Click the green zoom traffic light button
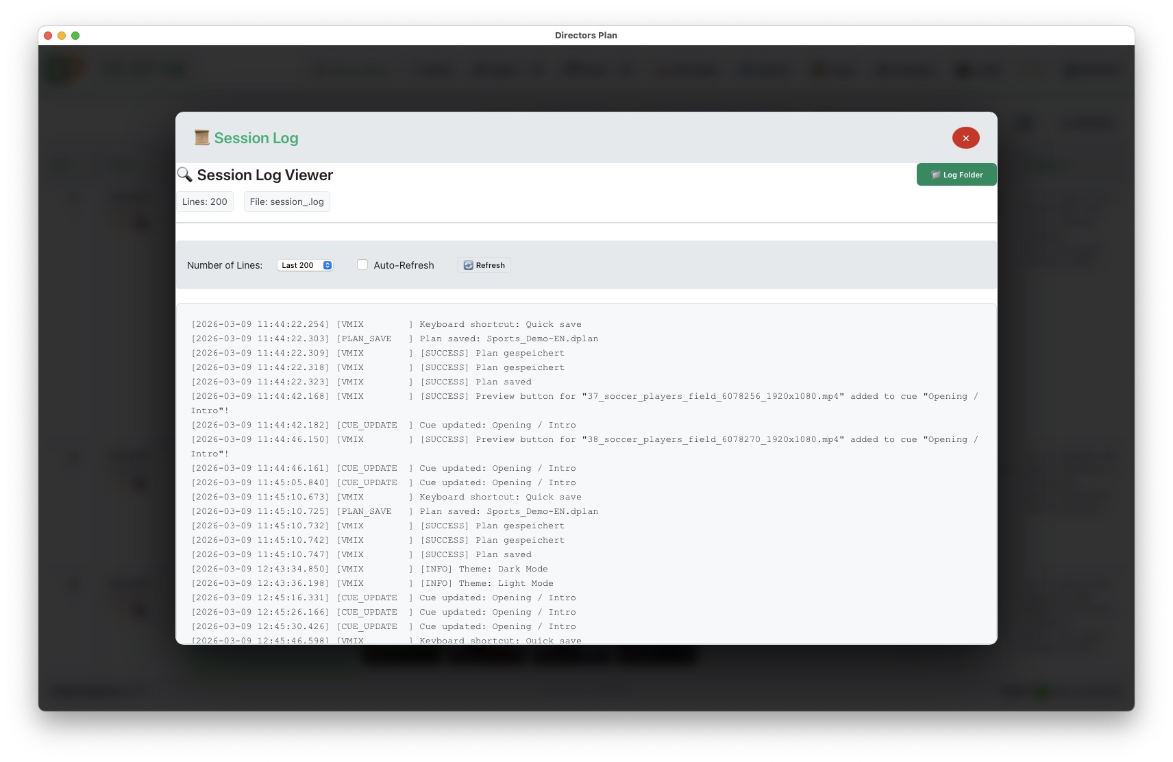This screenshot has width=1173, height=762. tap(76, 35)
